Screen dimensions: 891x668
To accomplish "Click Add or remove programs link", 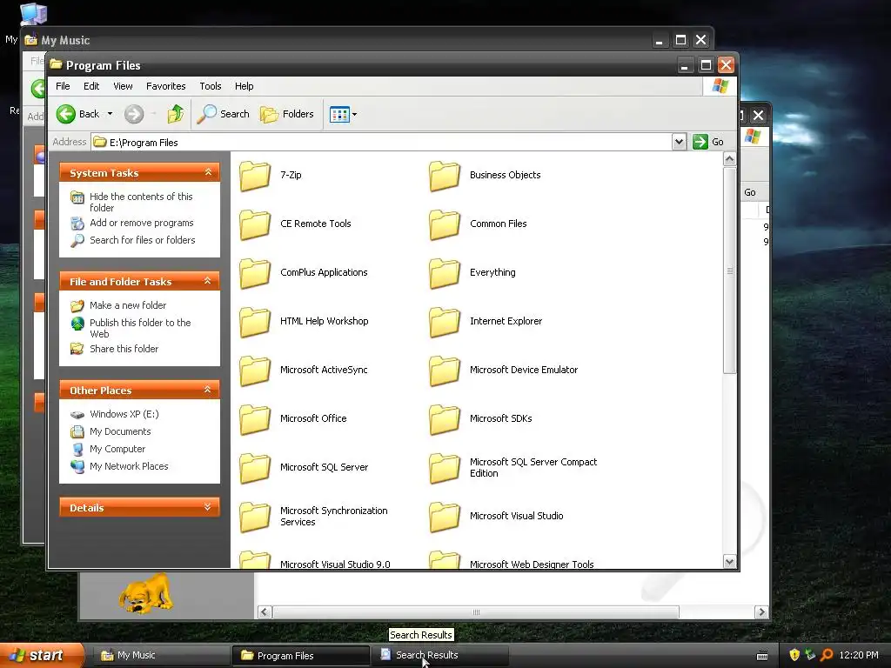I will [x=142, y=224].
